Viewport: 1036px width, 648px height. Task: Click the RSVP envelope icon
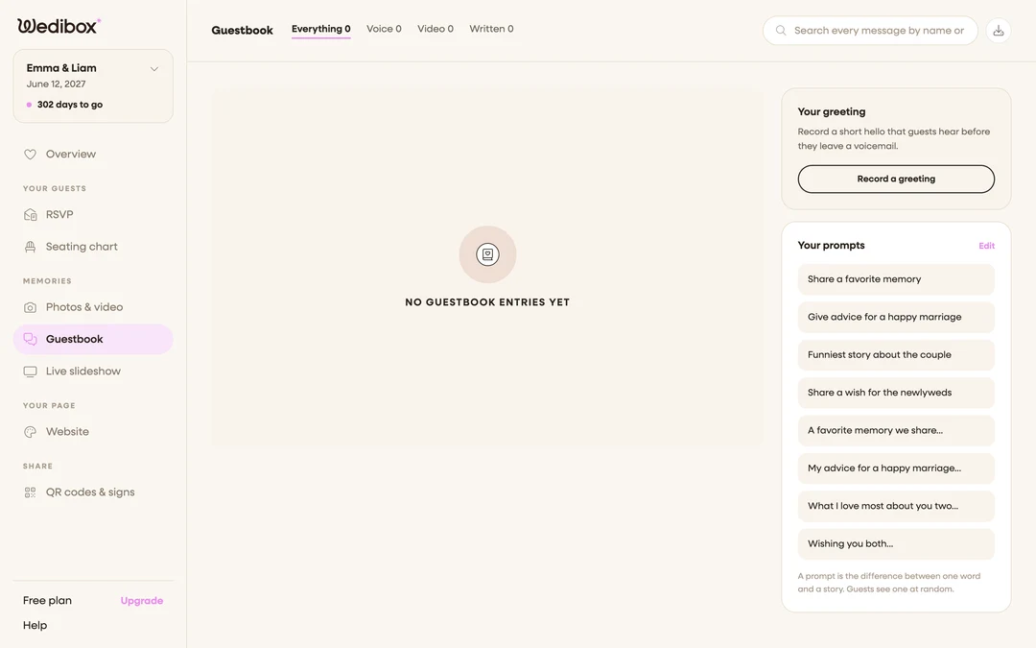click(x=30, y=215)
